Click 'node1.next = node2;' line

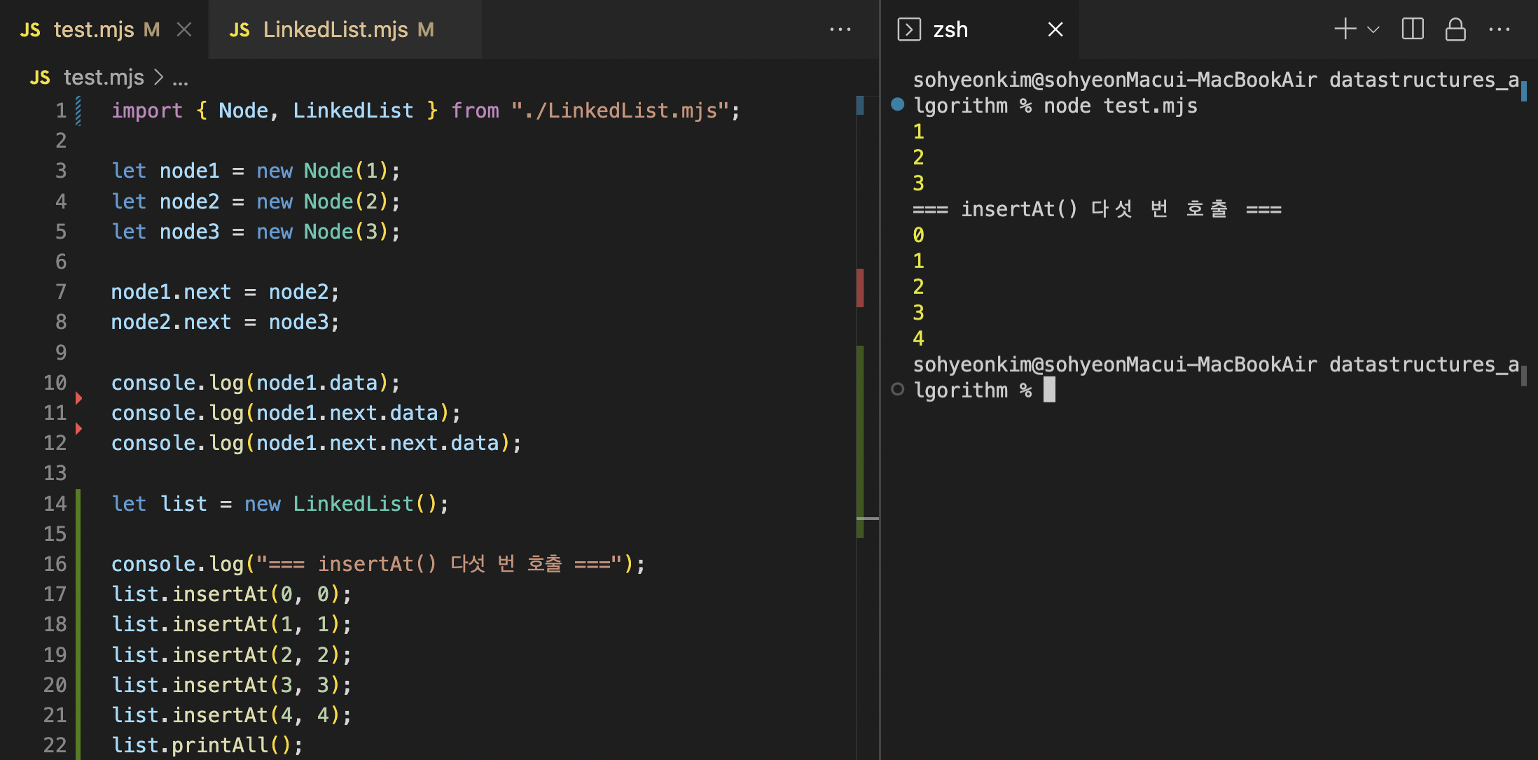pyautogui.click(x=226, y=292)
